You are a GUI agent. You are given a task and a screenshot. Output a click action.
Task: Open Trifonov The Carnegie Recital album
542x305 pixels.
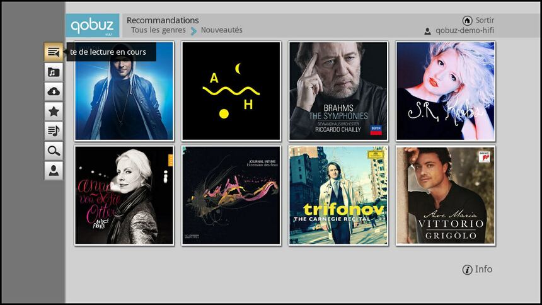tap(338, 195)
